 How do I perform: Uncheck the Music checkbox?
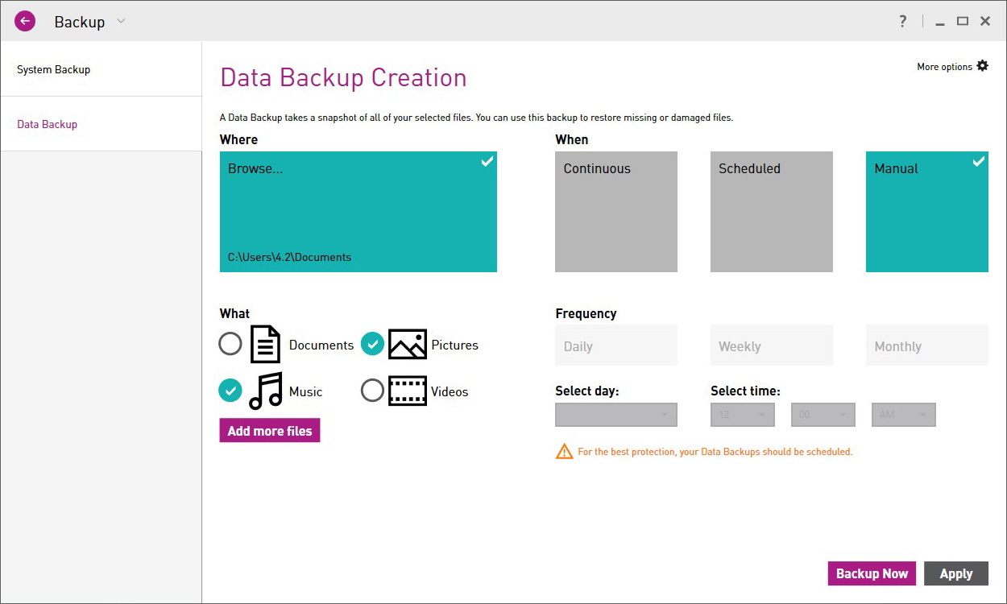230,391
